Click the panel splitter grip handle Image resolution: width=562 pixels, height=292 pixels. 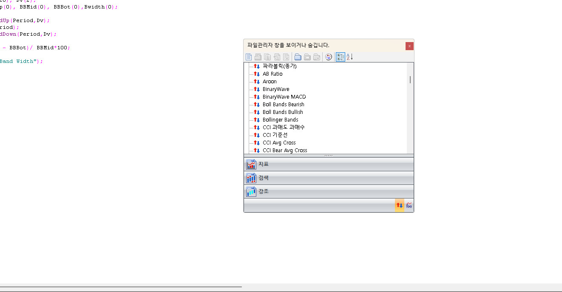(x=329, y=156)
